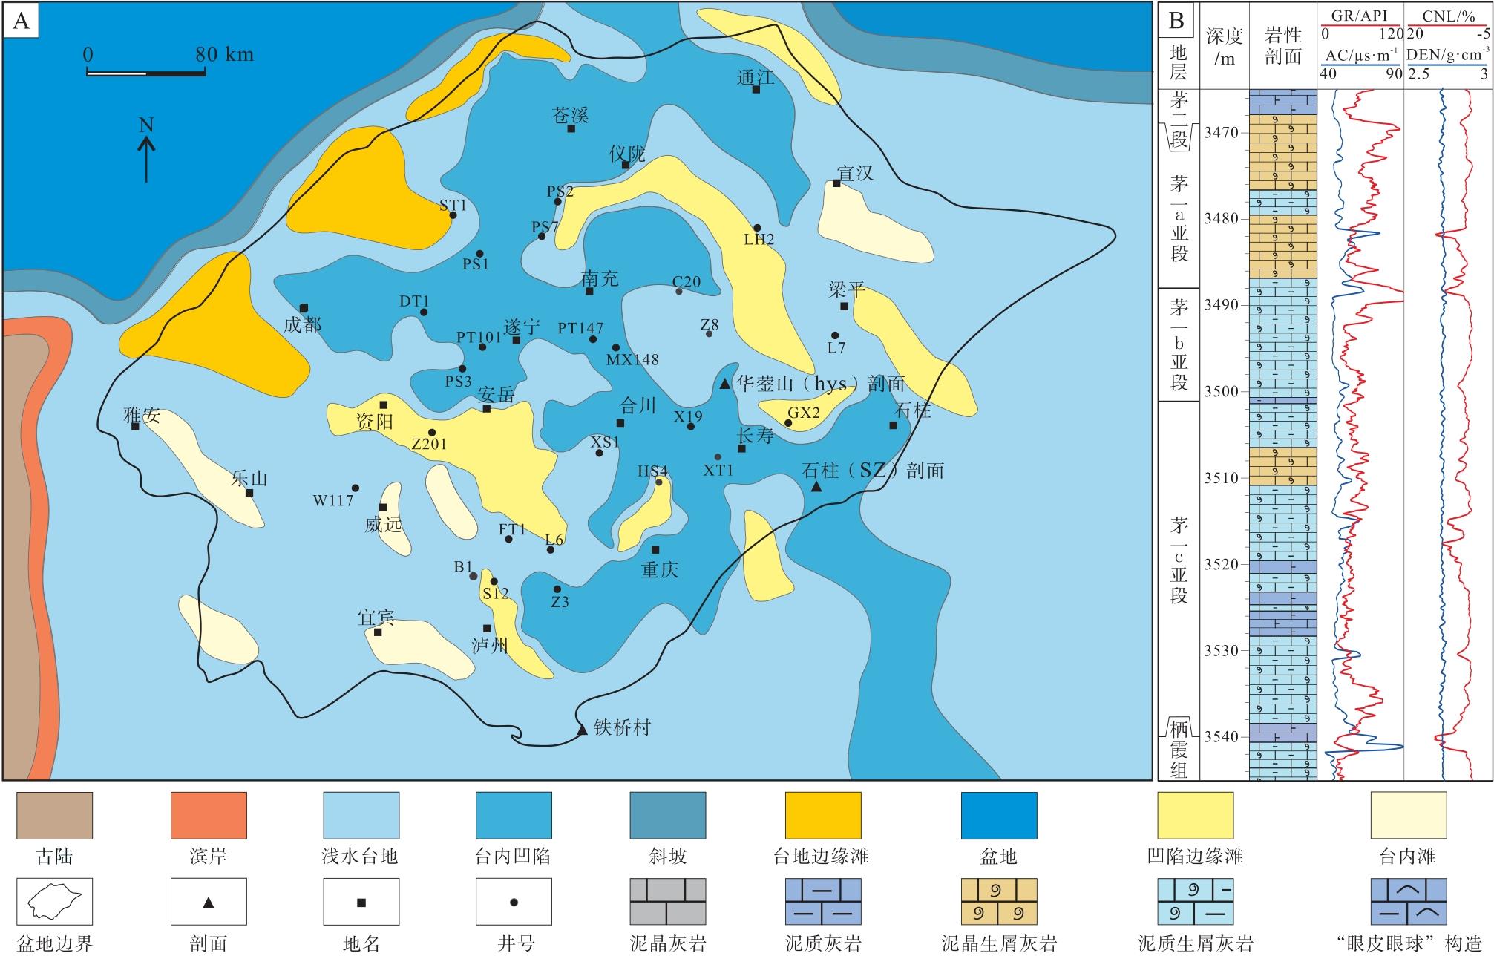Screen dimensions: 1494x956
Task: Click the tan bioclastic micrite pattern
Action: (x=998, y=903)
